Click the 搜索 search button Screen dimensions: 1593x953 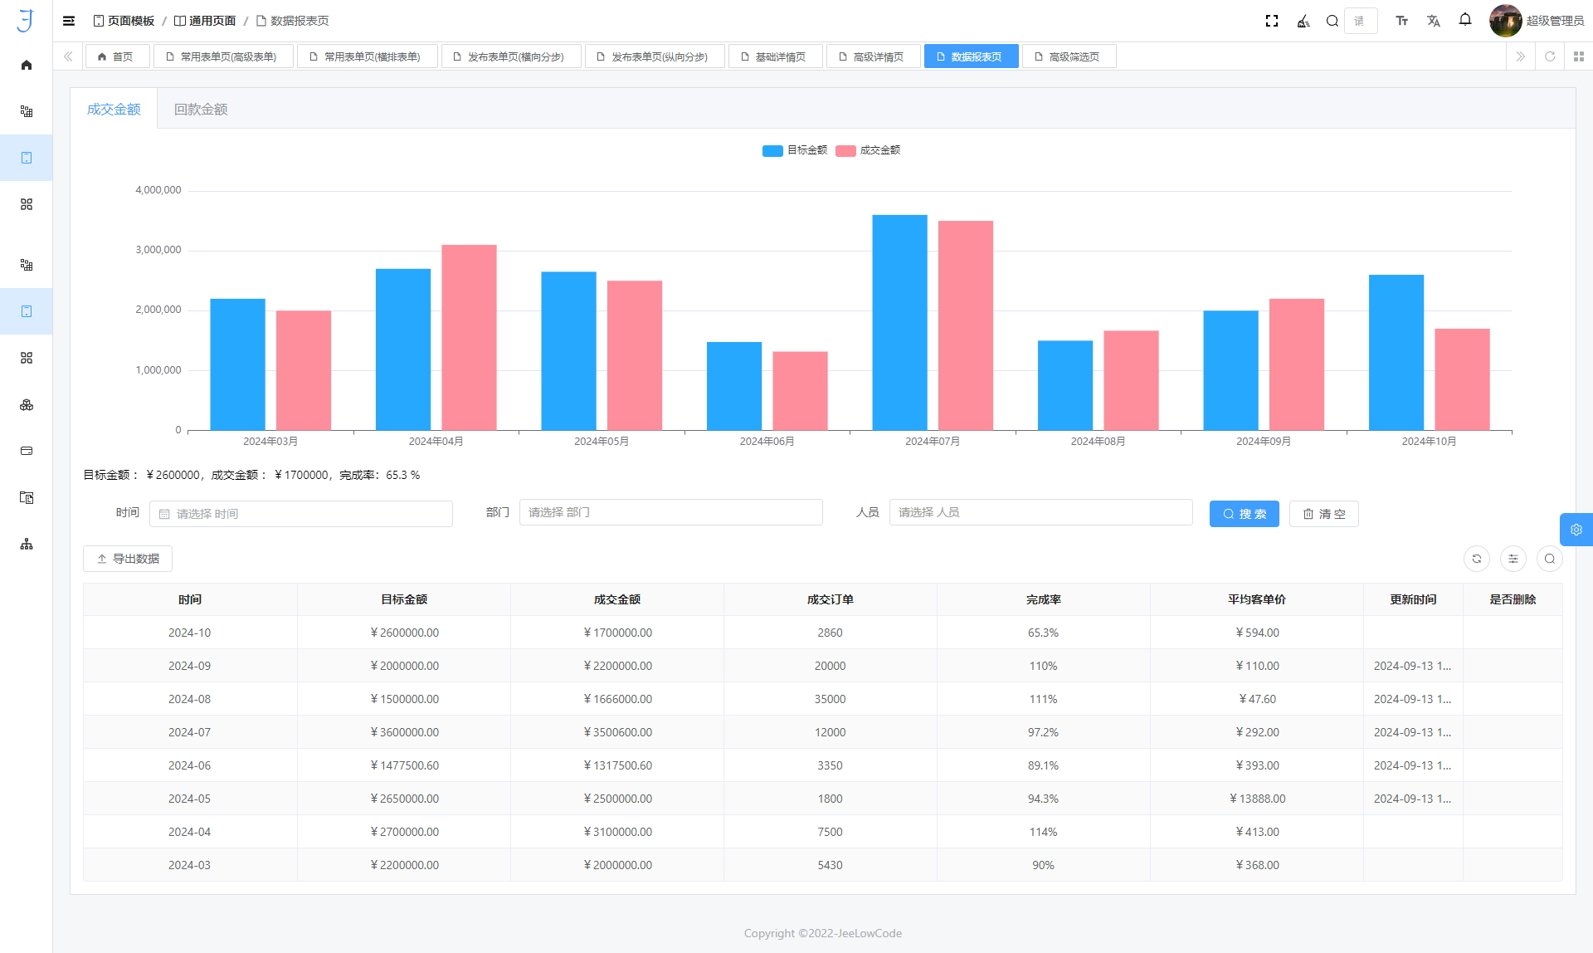[x=1244, y=514]
